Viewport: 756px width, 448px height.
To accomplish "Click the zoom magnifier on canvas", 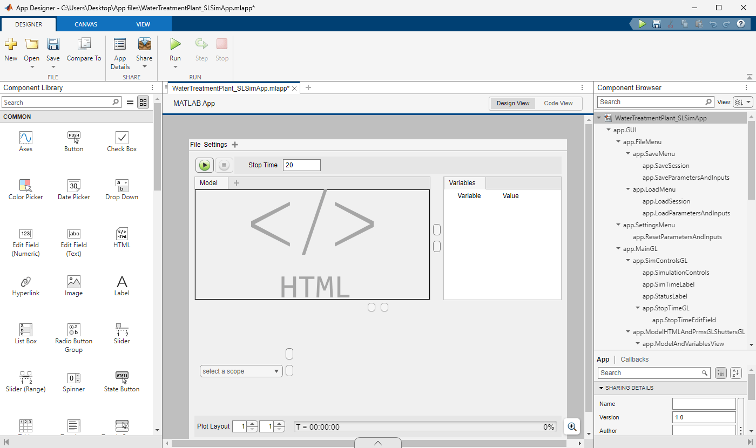I will (572, 426).
